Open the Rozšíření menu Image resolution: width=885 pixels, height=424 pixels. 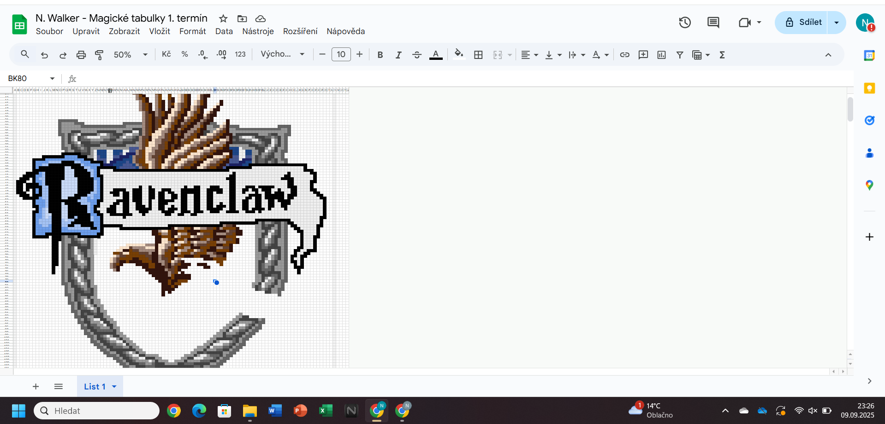(x=300, y=31)
